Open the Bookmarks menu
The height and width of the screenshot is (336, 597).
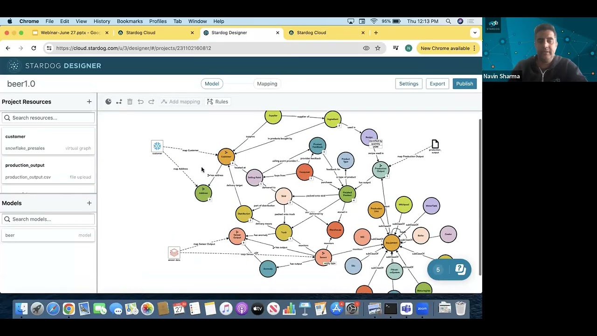click(x=130, y=21)
